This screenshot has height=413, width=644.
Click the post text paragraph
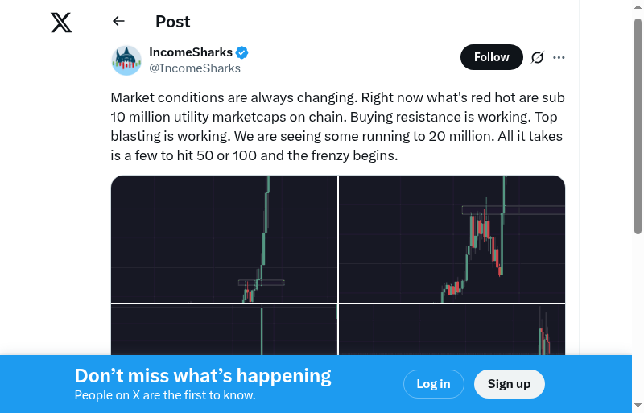(x=337, y=126)
